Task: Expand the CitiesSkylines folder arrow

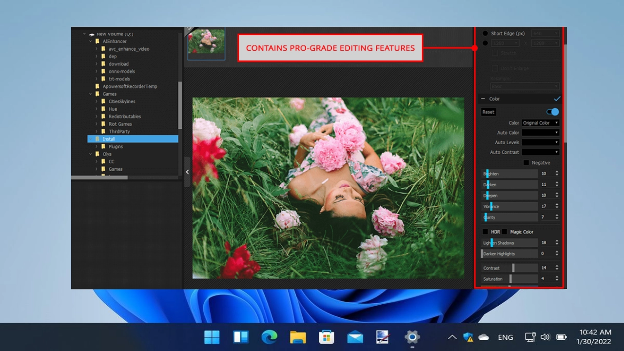Action: pyautogui.click(x=97, y=101)
